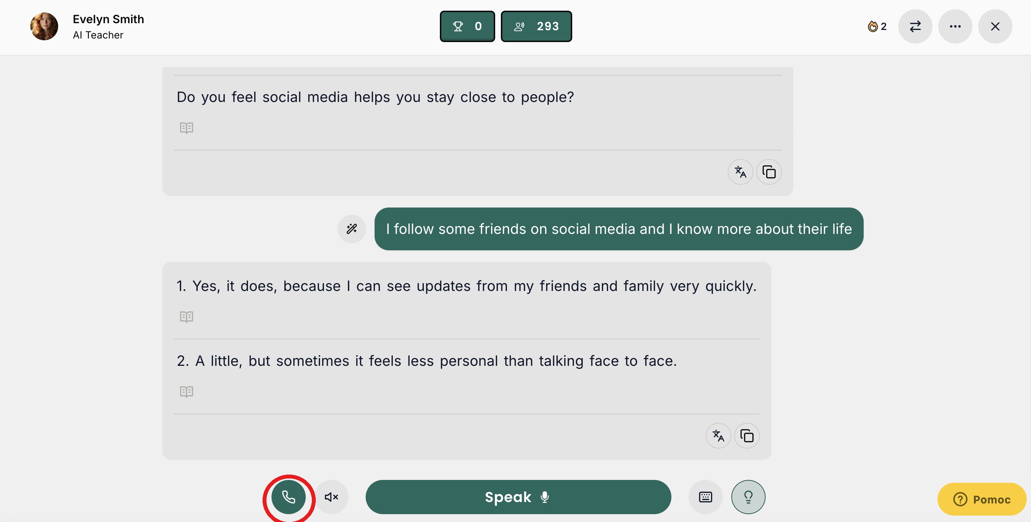Toggle the lightbulb hints button
1031x522 pixels.
(748, 497)
